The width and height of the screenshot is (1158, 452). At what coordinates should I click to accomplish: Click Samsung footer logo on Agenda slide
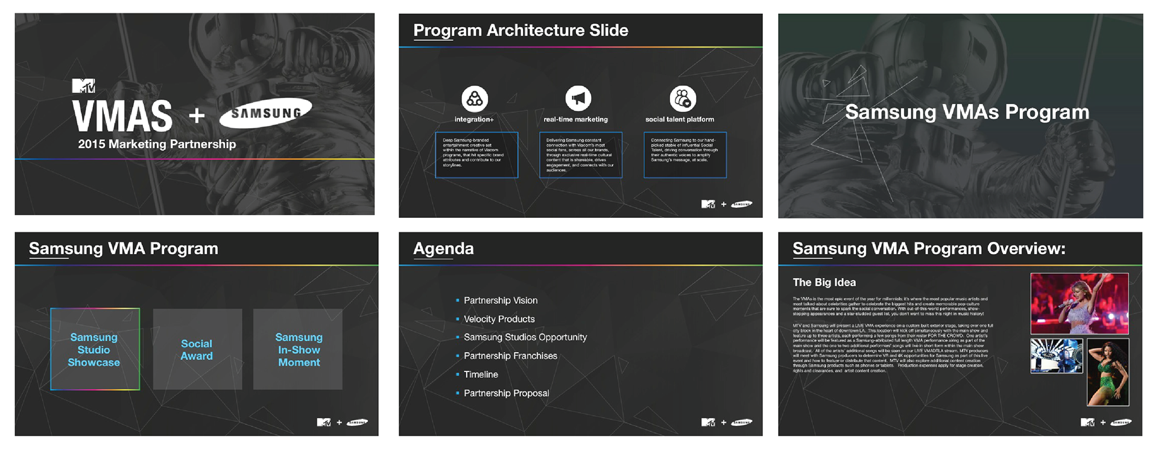coord(742,423)
